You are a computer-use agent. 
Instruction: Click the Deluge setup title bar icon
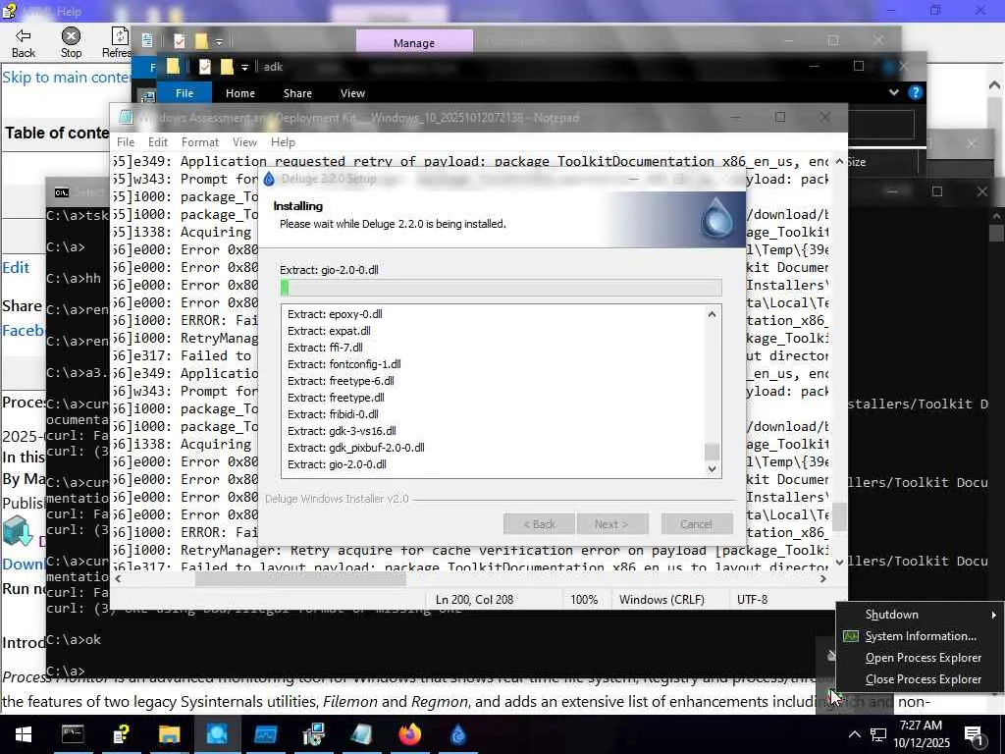(x=269, y=179)
